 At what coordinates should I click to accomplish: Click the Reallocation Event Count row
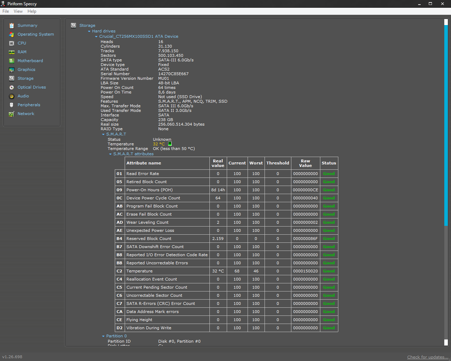pyautogui.click(x=226, y=279)
